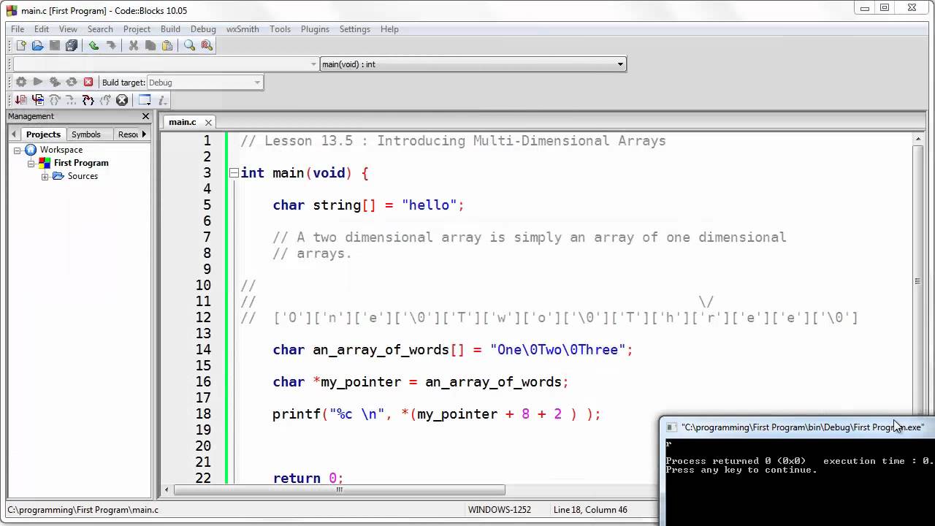Open Find with the magnifier icon
935x526 pixels.
click(x=190, y=45)
